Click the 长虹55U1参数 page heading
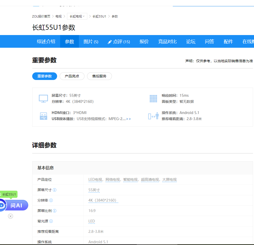This screenshot has height=245, width=254. pos(54,27)
